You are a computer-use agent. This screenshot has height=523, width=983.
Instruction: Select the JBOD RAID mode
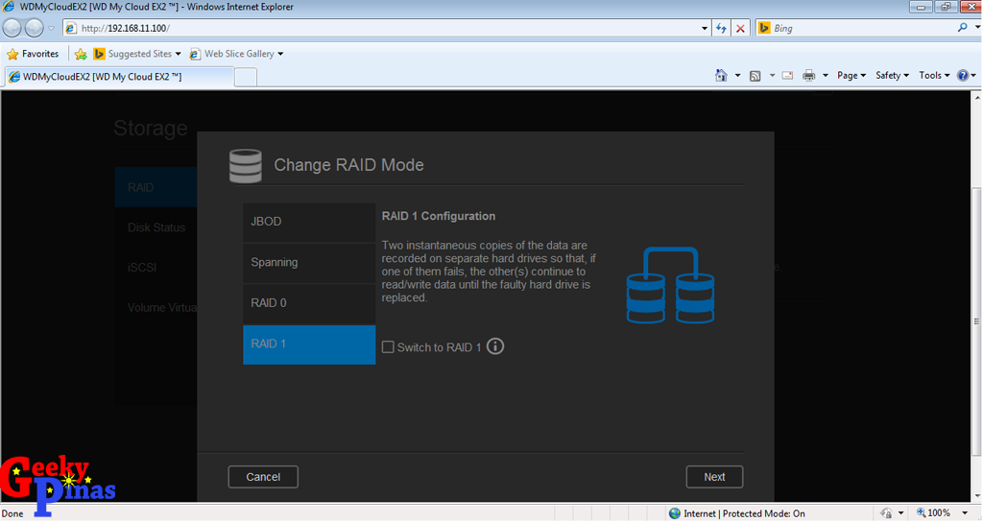pos(309,222)
